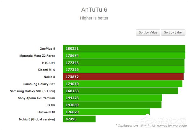This screenshot has width=189, height=131.
Task: Select the short bar showing 47495
Action: tap(79, 119)
